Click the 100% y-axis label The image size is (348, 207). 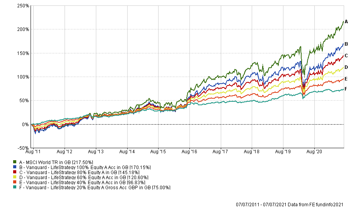23,77
